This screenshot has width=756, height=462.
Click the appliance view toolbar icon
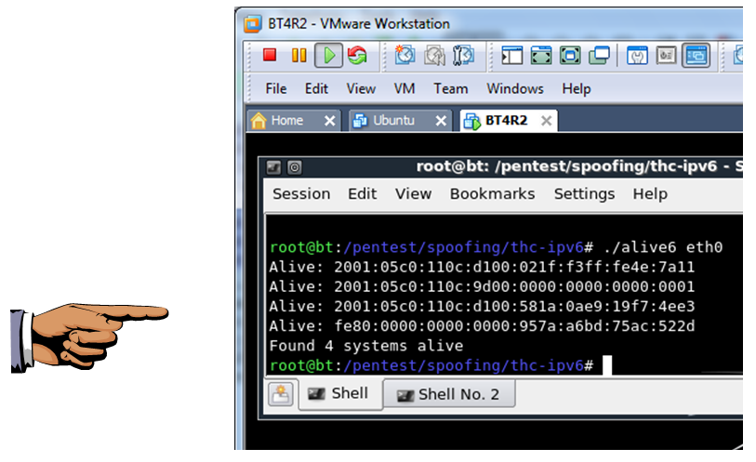(667, 56)
